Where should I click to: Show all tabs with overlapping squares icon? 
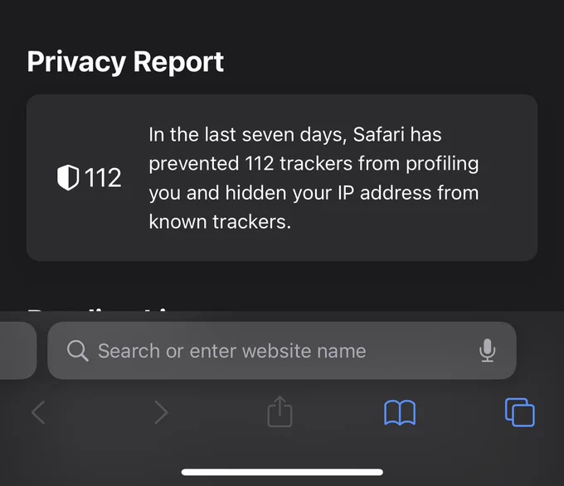click(520, 412)
